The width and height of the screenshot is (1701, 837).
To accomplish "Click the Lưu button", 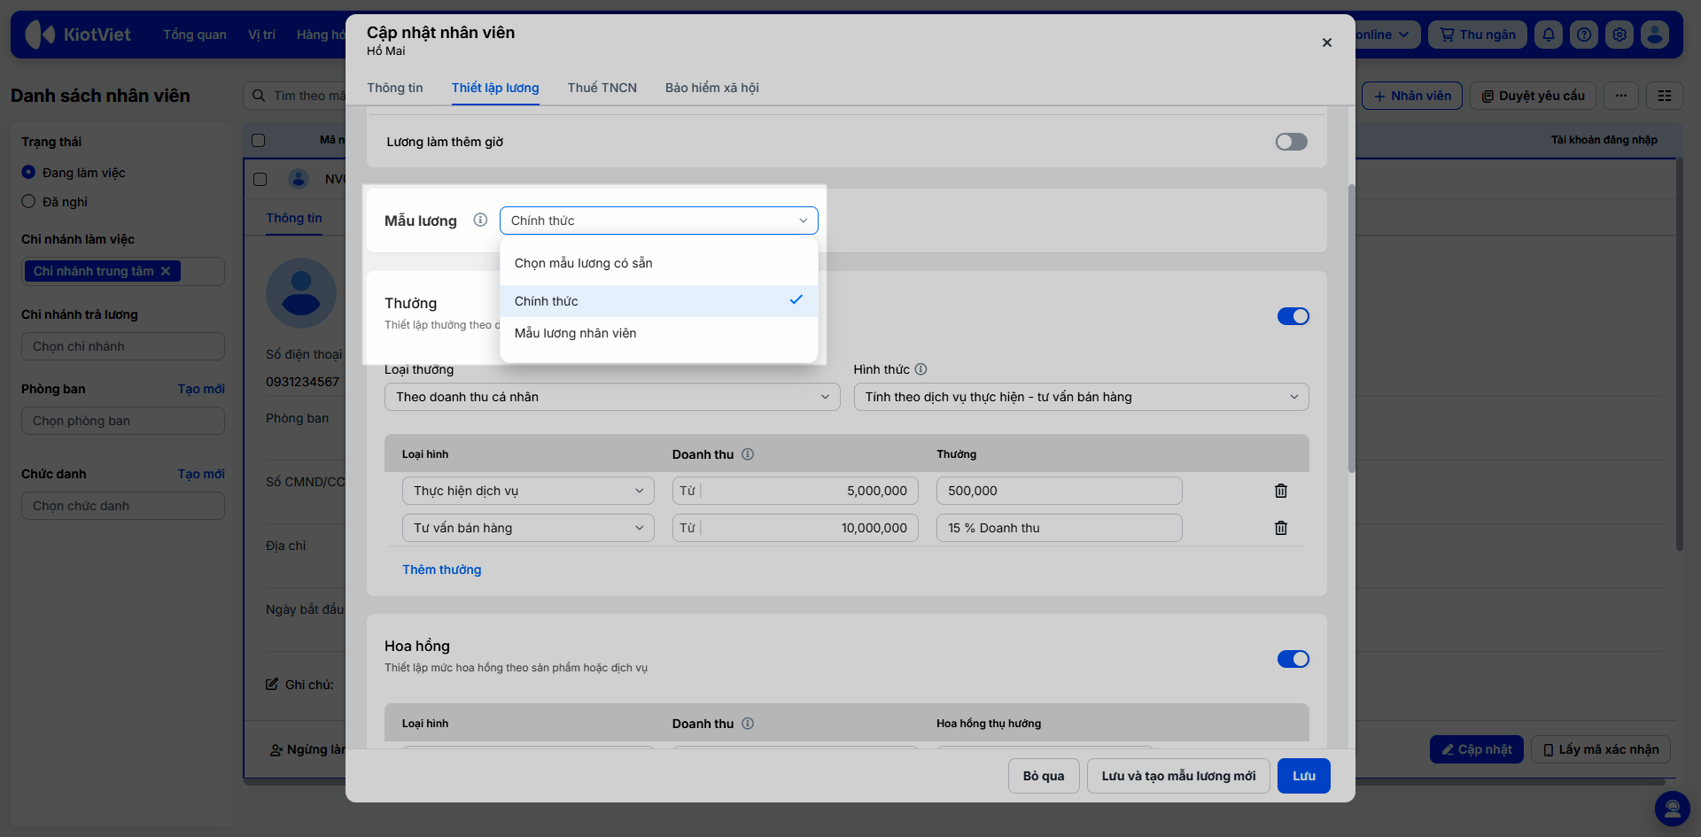I will pos(1304,776).
